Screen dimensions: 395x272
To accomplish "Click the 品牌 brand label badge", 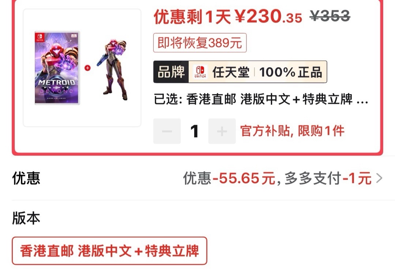I will (171, 72).
